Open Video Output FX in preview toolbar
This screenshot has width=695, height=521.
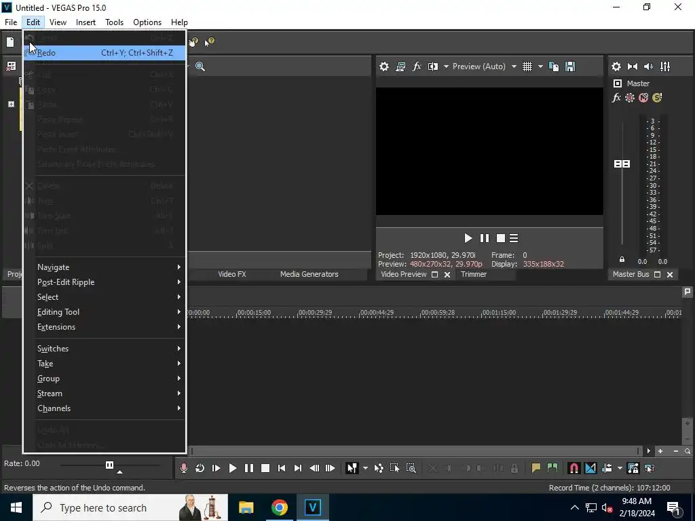[417, 66]
